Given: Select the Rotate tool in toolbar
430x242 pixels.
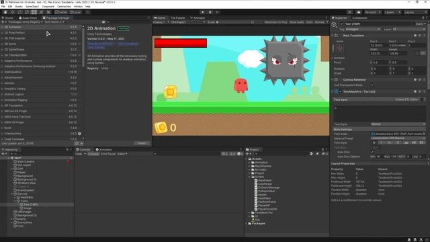Looking at the screenshot, I should (19, 12).
